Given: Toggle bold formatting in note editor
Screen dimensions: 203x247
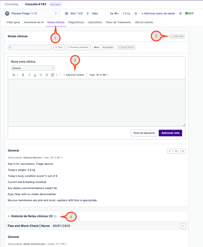Looking at the screenshot, I should pyautogui.click(x=23, y=75).
